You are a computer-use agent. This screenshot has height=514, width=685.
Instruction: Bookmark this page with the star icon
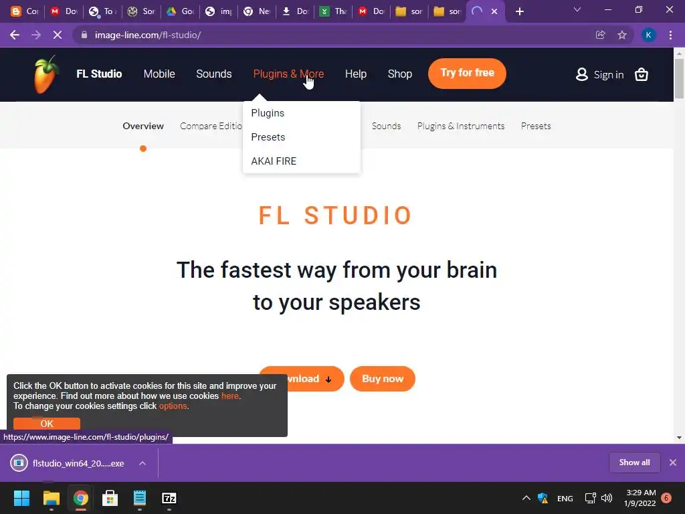pyautogui.click(x=622, y=35)
